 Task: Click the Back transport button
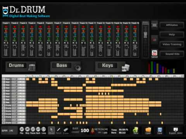38,129
